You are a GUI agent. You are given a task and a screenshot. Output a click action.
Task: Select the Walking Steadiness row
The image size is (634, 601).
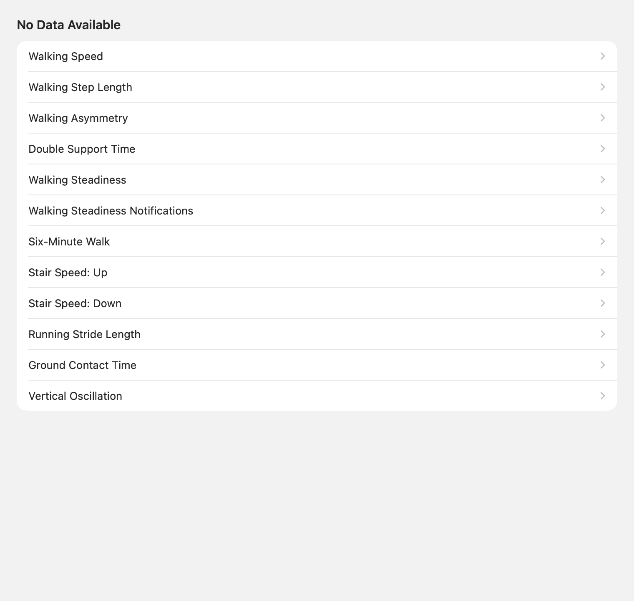[317, 180]
